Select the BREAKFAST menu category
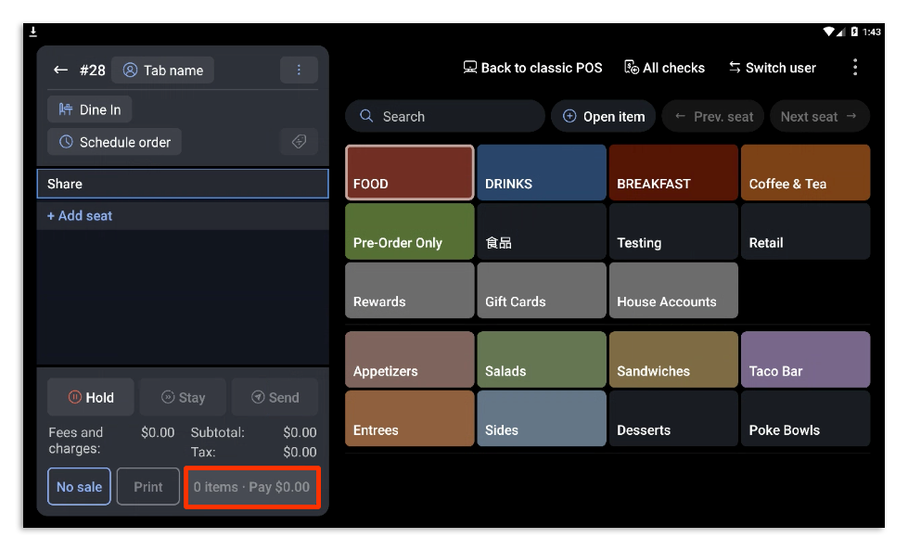This screenshot has width=908, height=551. (673, 173)
